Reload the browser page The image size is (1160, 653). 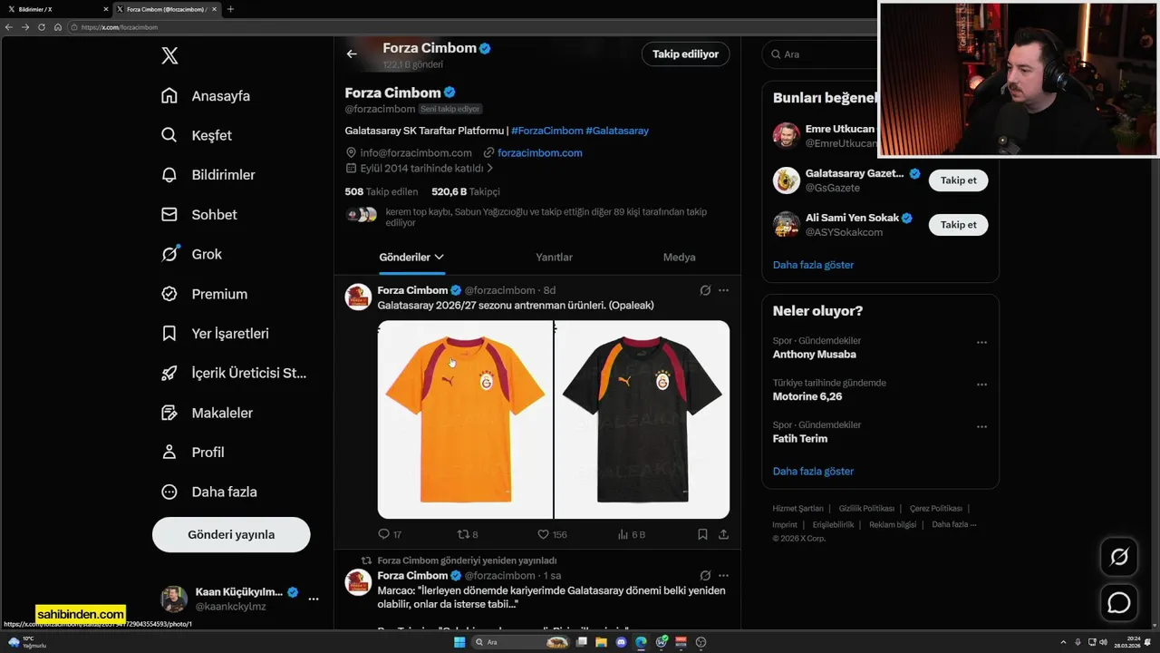pos(42,27)
